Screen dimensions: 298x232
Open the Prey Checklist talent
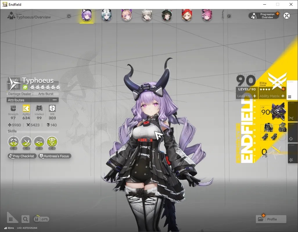[x=22, y=156]
